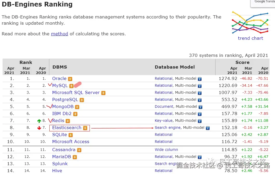Open the trend chart thumbnail image

coord(250,22)
